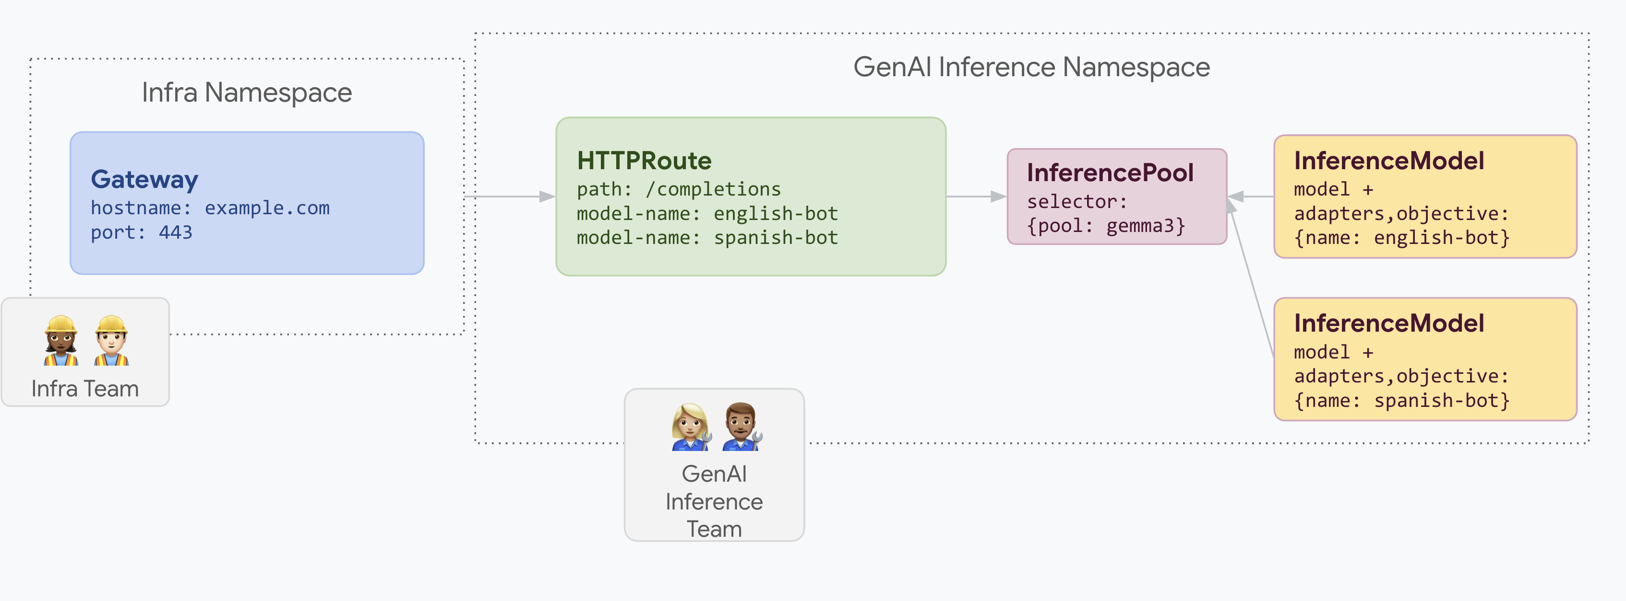Click the light-skinned construction worker emoji
This screenshot has height=601, width=1626.
[112, 341]
